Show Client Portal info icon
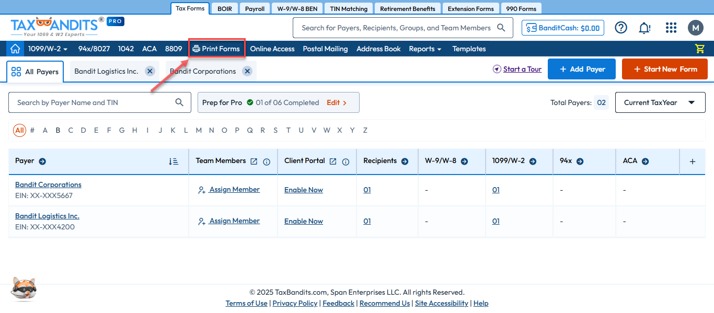Image resolution: width=714 pixels, height=313 pixels. point(346,162)
